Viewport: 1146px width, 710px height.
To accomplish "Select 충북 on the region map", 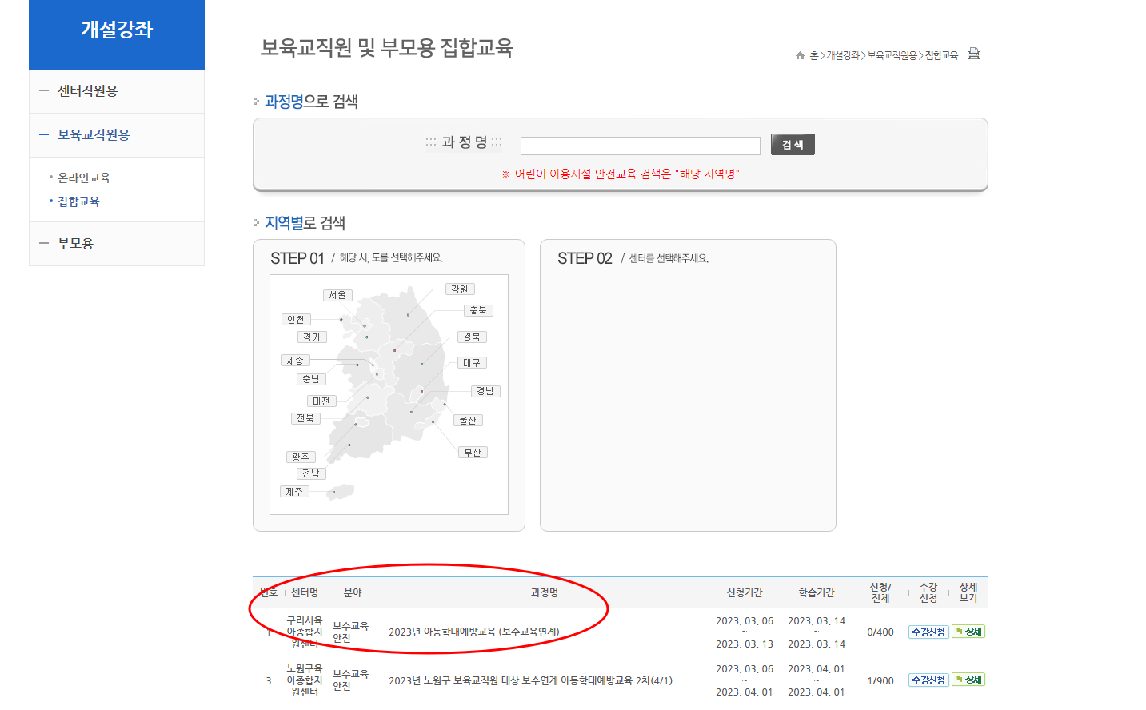I will pyautogui.click(x=478, y=310).
